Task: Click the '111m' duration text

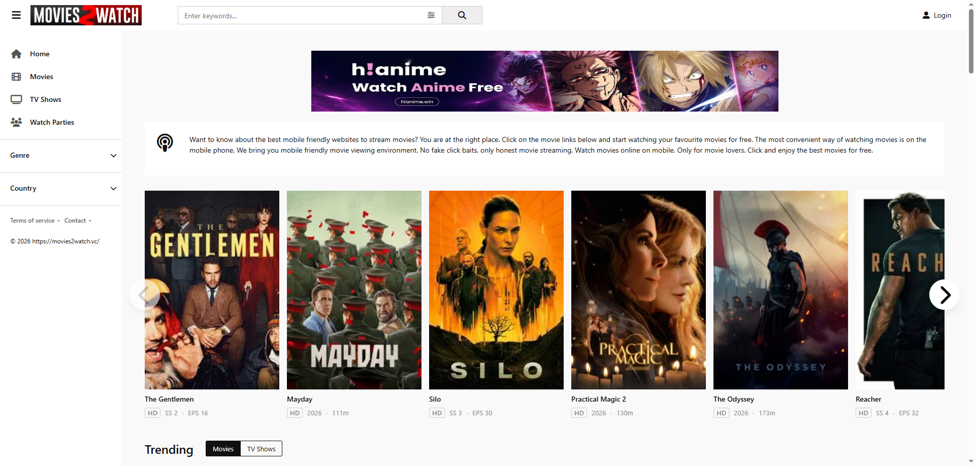Action: [340, 413]
